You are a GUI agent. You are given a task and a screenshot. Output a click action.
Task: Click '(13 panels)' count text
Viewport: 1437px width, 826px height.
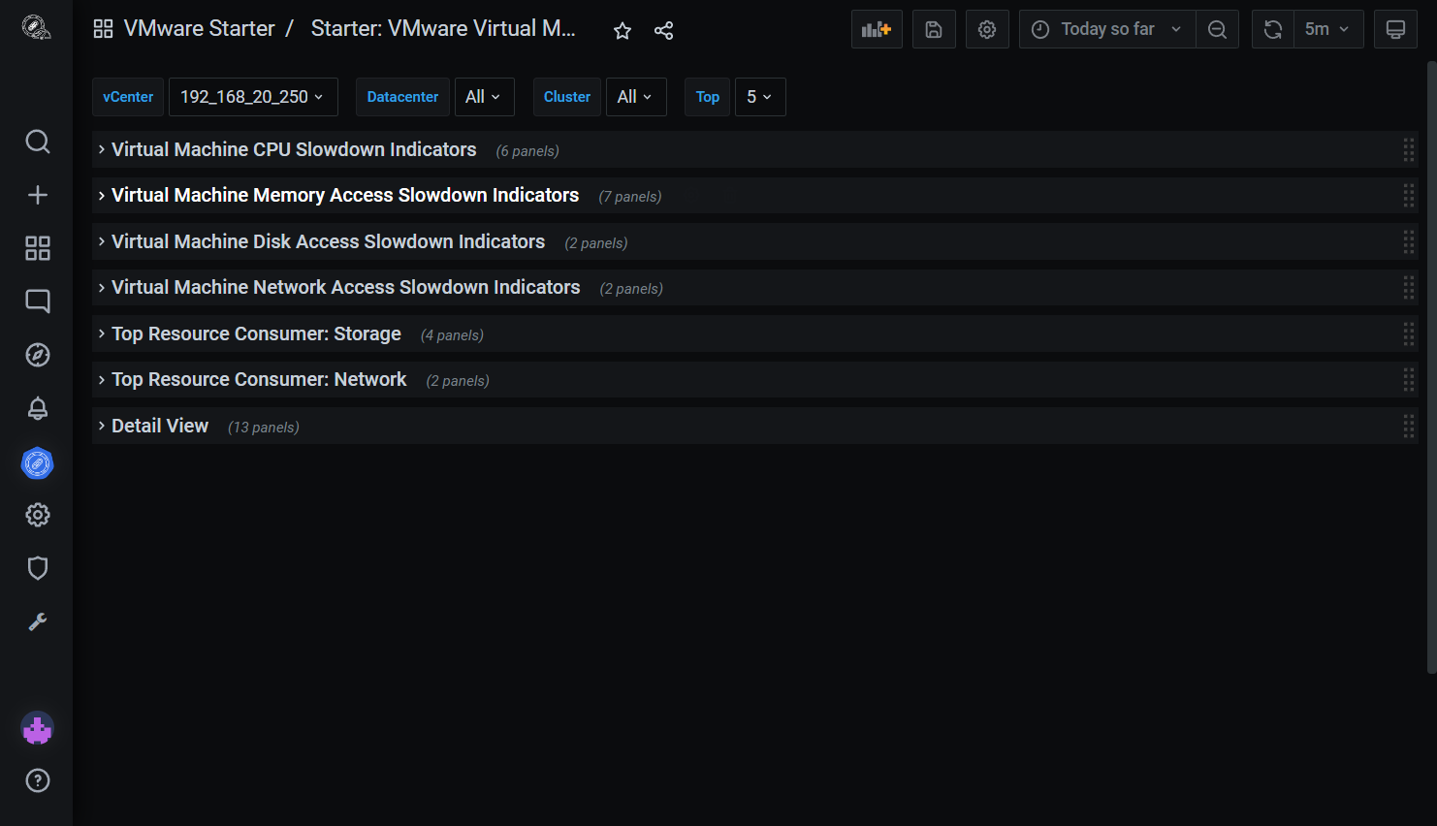[264, 428]
